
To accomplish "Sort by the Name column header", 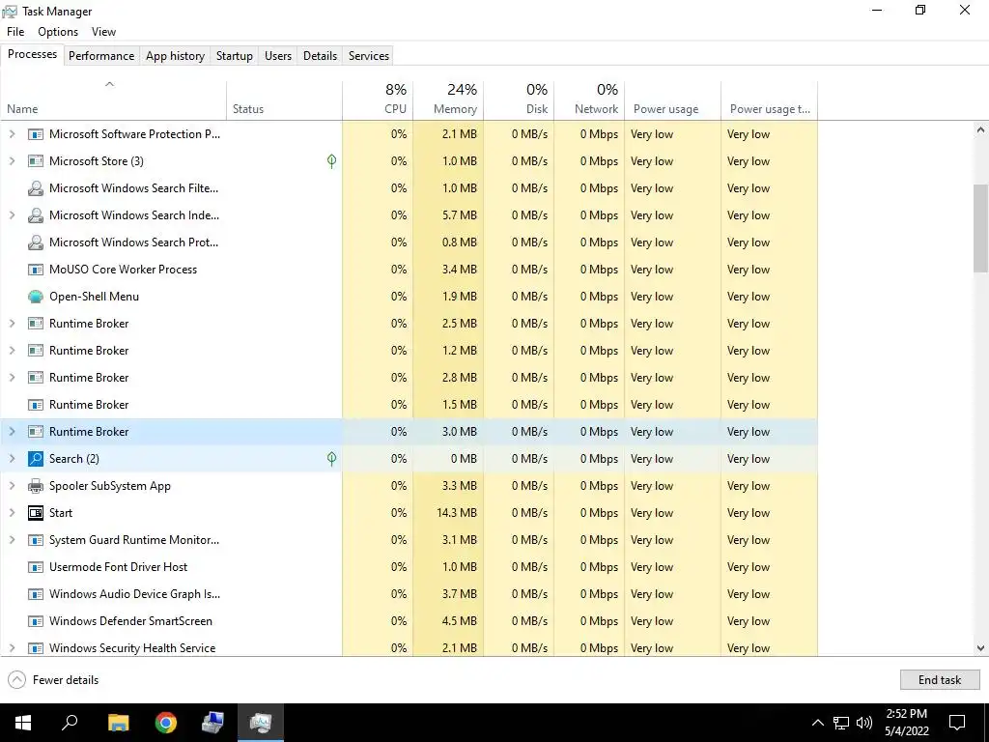I will coord(114,100).
